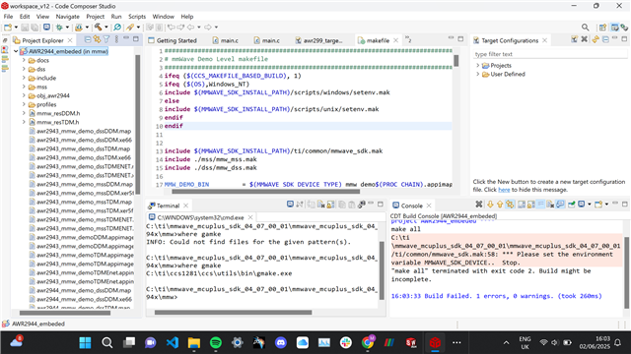Image resolution: width=631 pixels, height=354 pixels.
Task: Open the Open Console dropdown arrow
Action: (x=606, y=205)
